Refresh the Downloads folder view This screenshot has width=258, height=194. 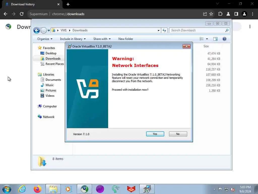164,30
